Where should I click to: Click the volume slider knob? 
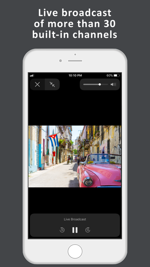coord(100,84)
